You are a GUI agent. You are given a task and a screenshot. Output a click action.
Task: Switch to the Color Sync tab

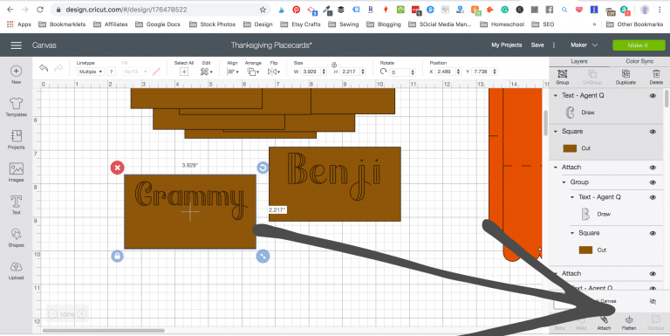coord(639,62)
